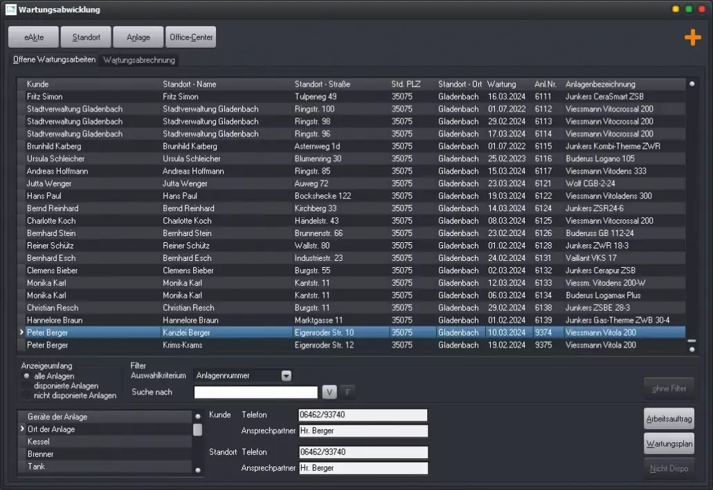
Task: Click the Kunde Ansprechpartner field
Action: coord(363,430)
